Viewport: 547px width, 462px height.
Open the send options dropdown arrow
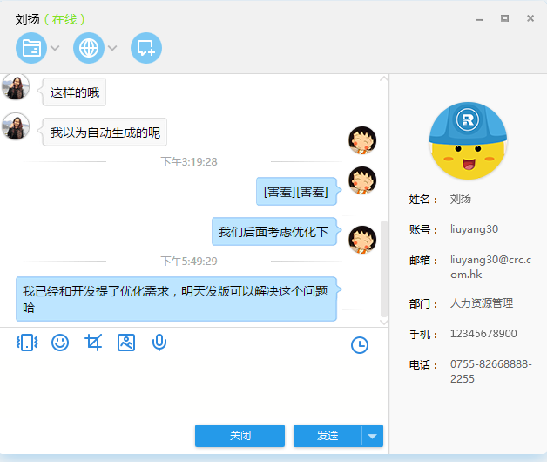coord(373,436)
